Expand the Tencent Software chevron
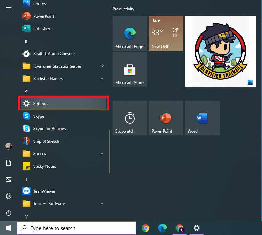The image size is (262, 235). (102, 203)
